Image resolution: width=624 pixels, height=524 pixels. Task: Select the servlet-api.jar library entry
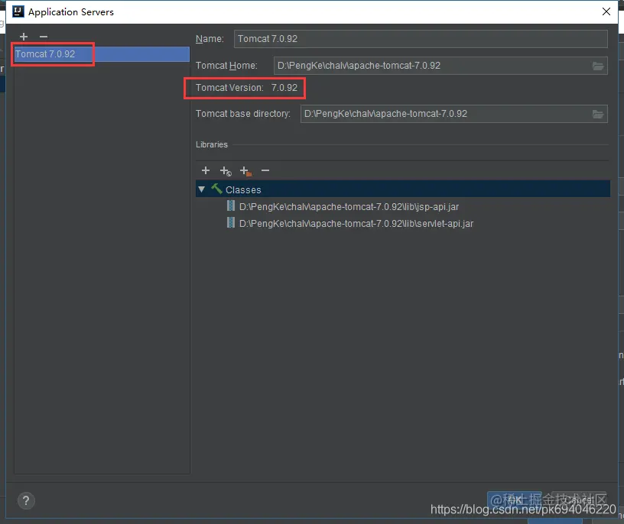click(356, 223)
